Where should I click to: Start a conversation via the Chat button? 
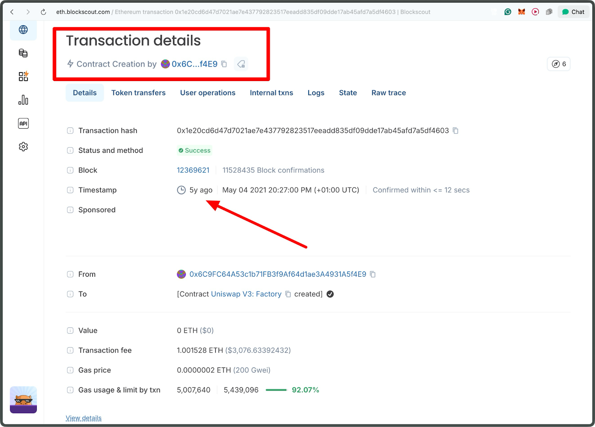(573, 12)
